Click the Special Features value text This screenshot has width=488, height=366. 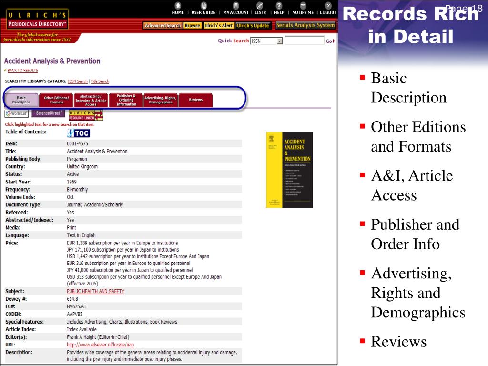[x=122, y=322]
